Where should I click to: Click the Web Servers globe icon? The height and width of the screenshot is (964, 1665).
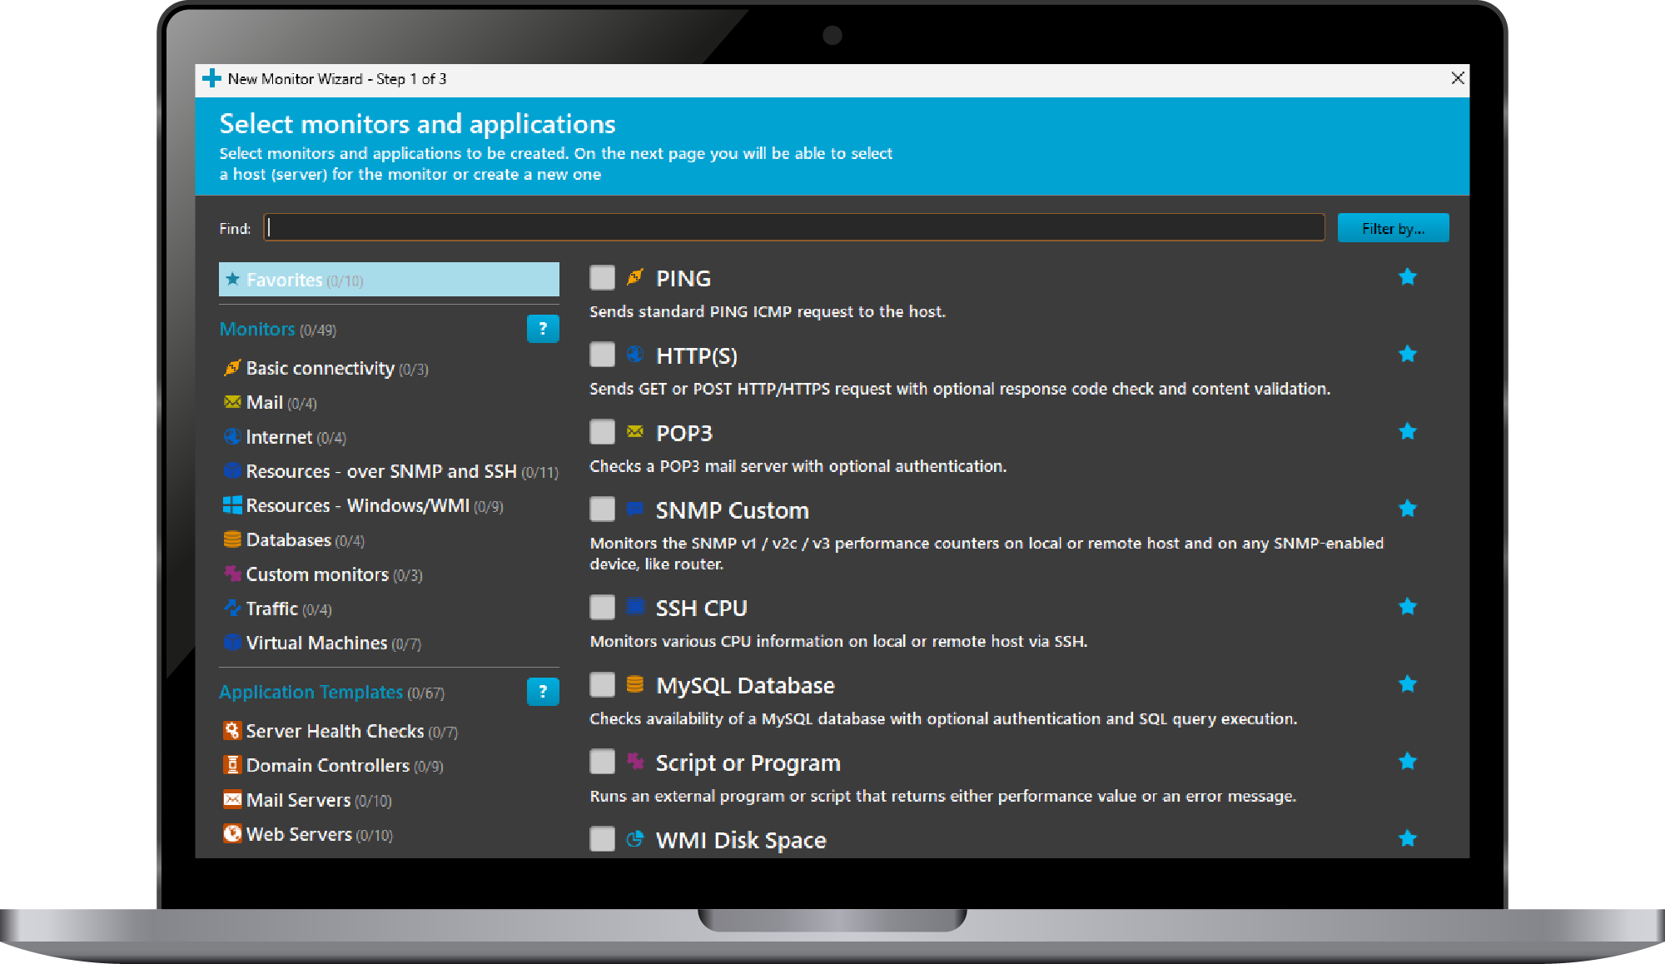click(231, 833)
